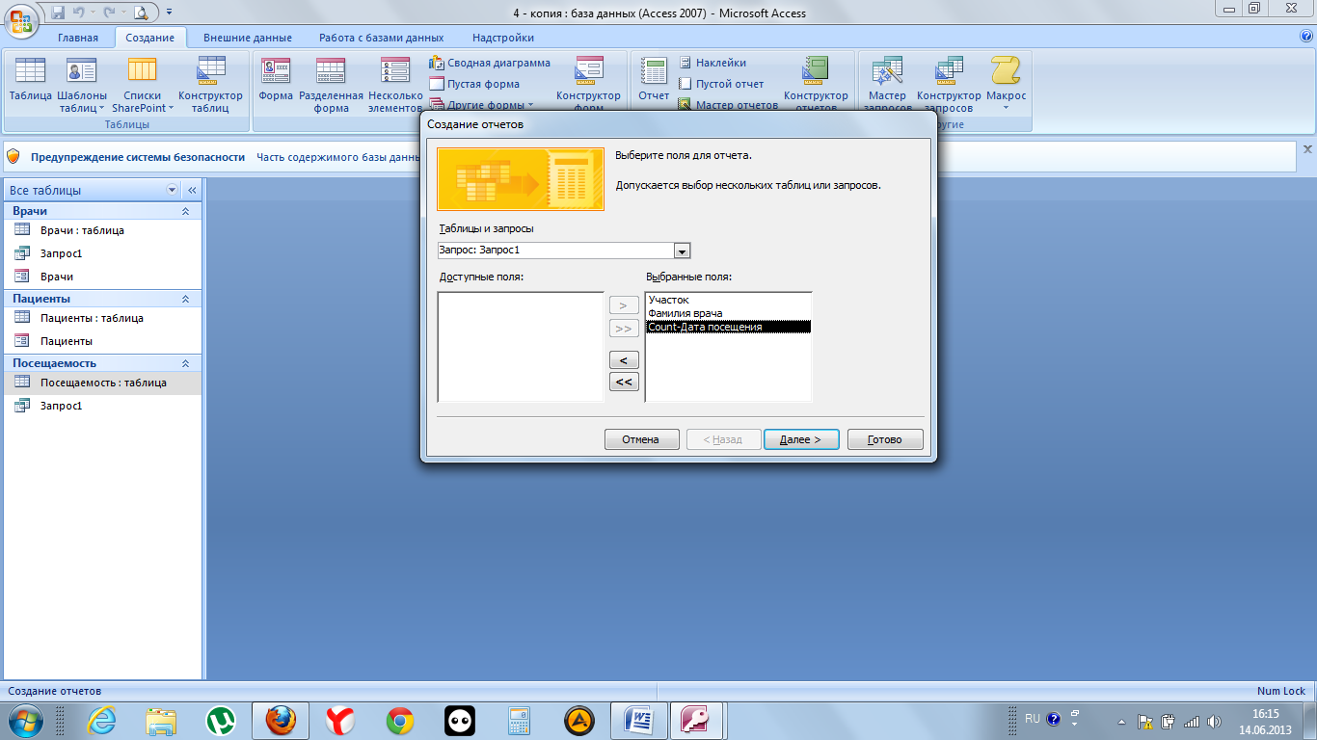Select Count-Дата посещения field

pos(728,327)
